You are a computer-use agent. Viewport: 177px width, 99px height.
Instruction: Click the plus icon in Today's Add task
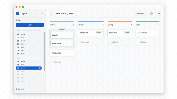pyautogui.click(x=80, y=42)
